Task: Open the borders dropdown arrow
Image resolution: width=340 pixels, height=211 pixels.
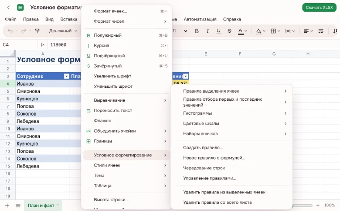Action: 279,31
